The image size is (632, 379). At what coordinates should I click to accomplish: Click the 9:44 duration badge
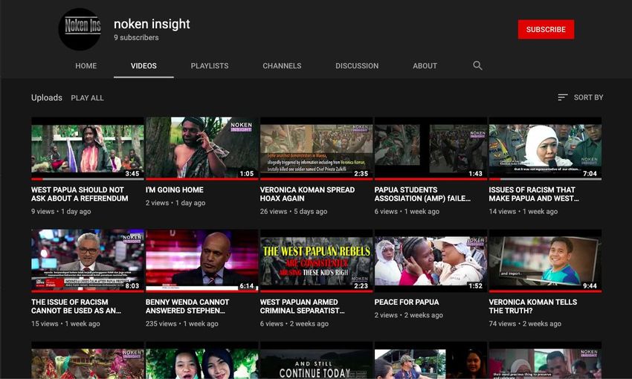(x=590, y=286)
